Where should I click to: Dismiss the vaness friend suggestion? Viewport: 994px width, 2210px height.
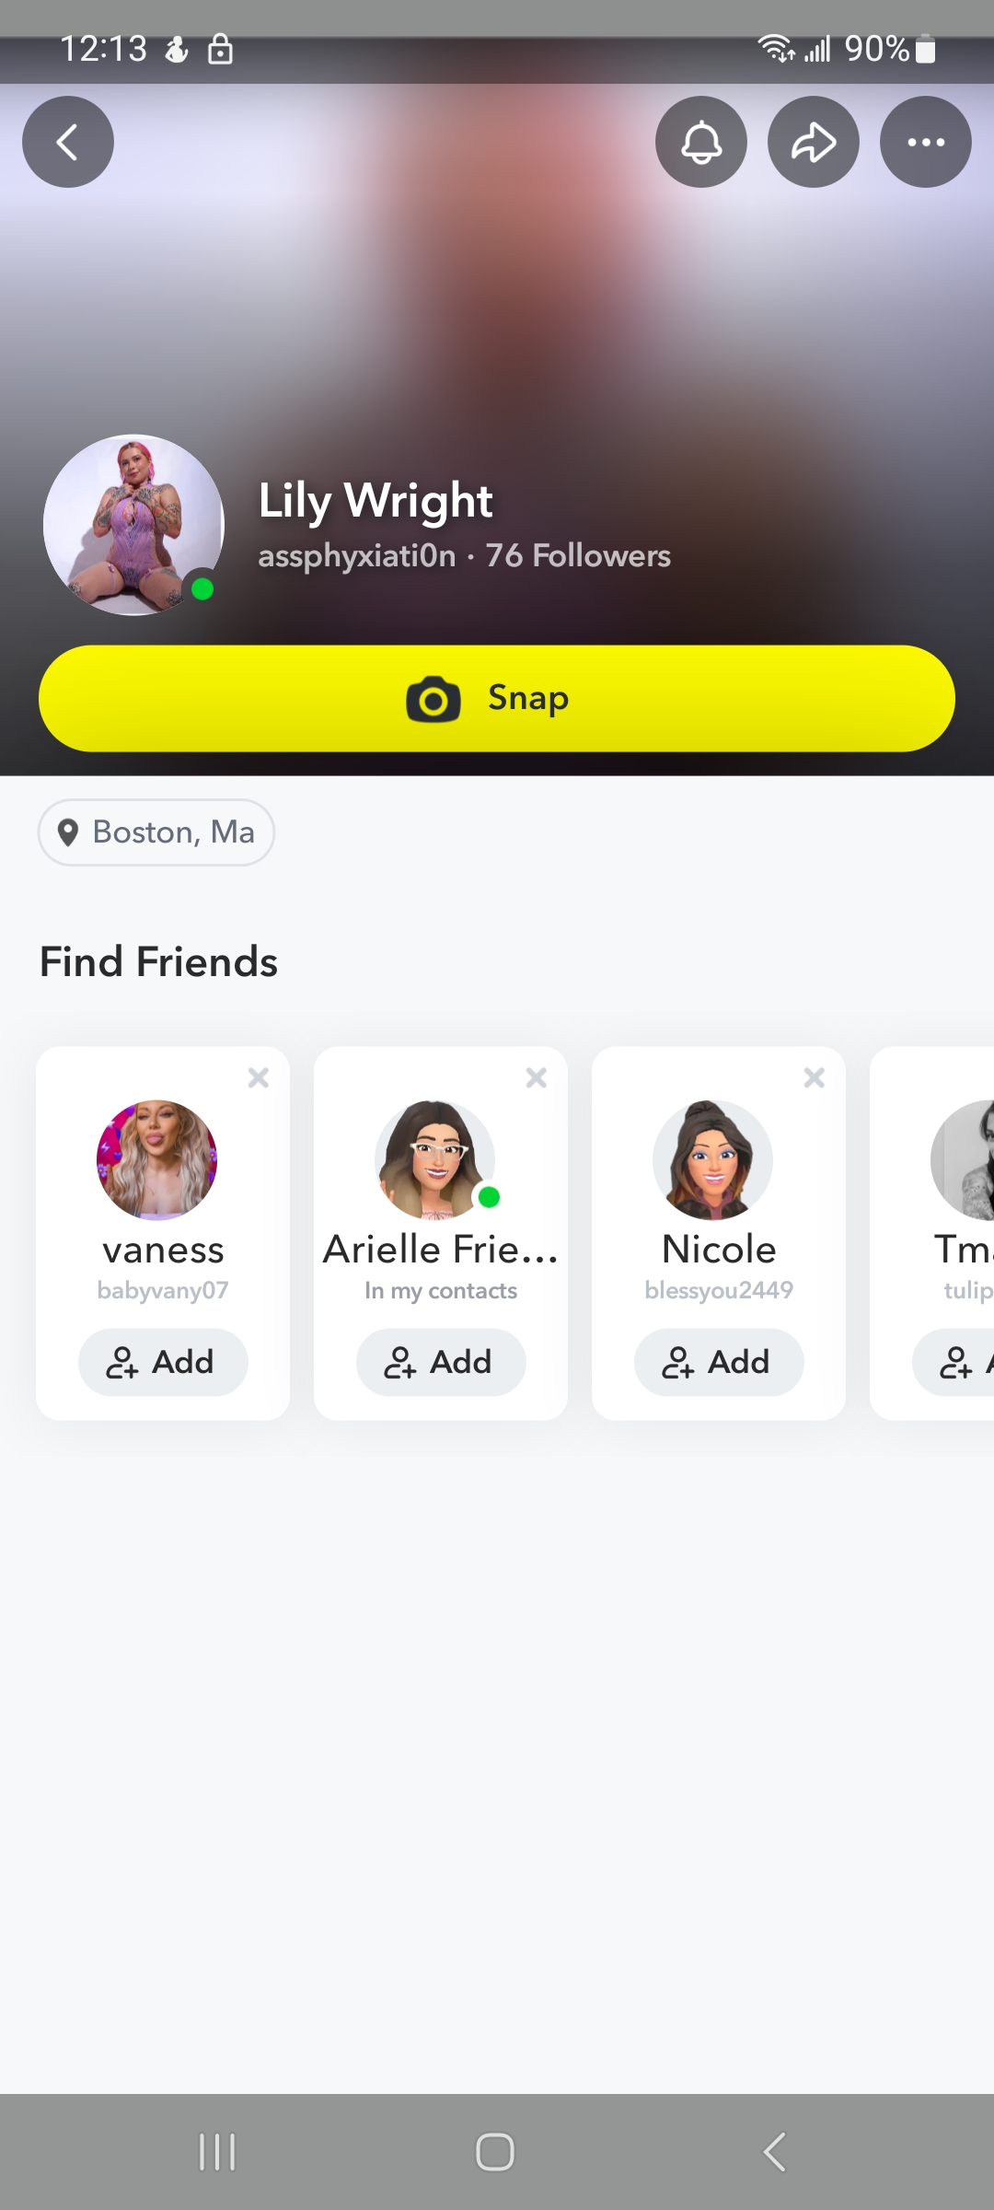pyautogui.click(x=259, y=1077)
